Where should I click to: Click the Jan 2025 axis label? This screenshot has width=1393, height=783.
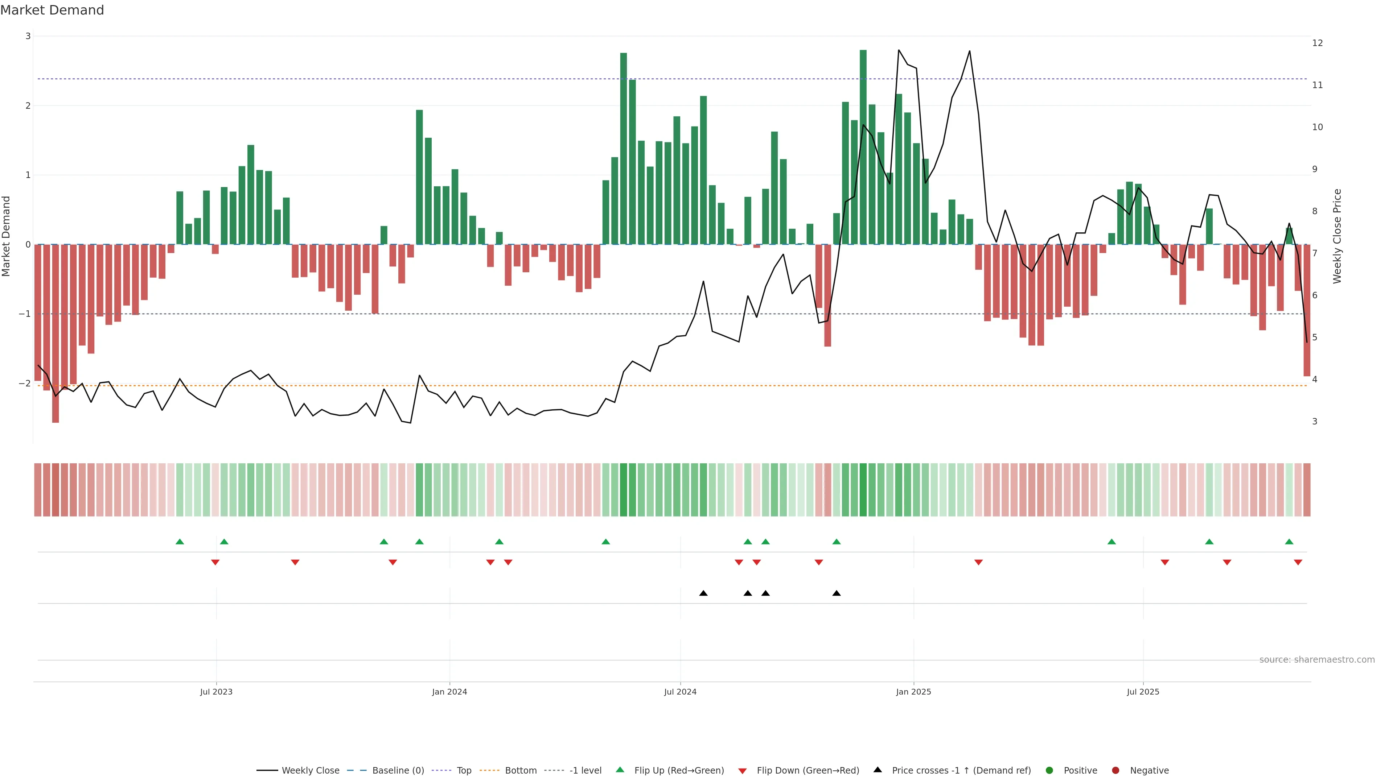913,692
